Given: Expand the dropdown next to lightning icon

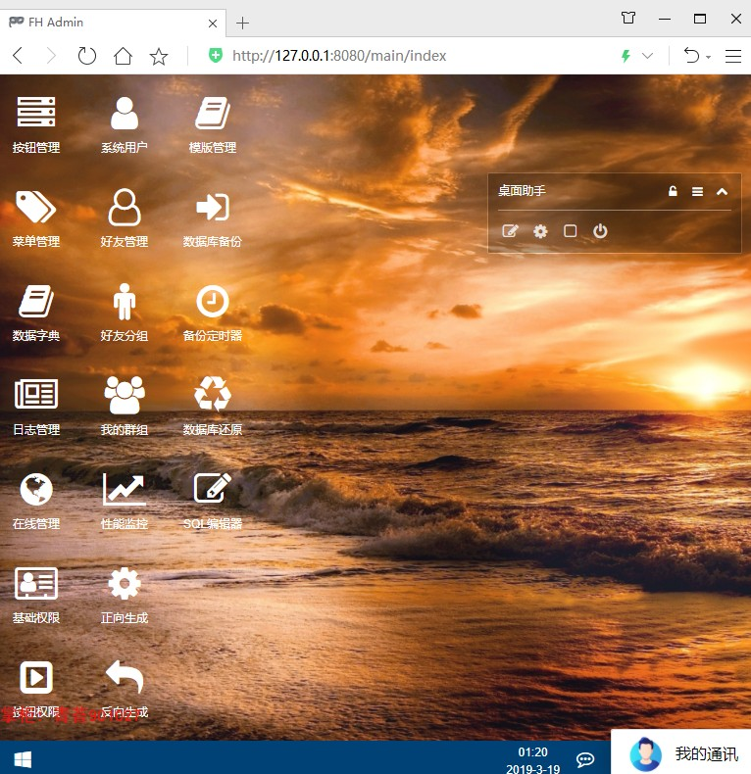Looking at the screenshot, I should click(x=647, y=56).
